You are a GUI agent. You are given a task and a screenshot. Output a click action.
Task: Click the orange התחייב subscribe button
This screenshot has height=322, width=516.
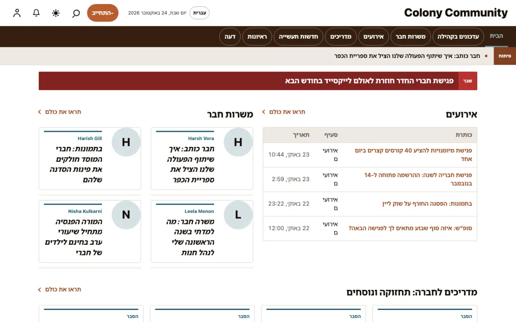pyautogui.click(x=103, y=13)
